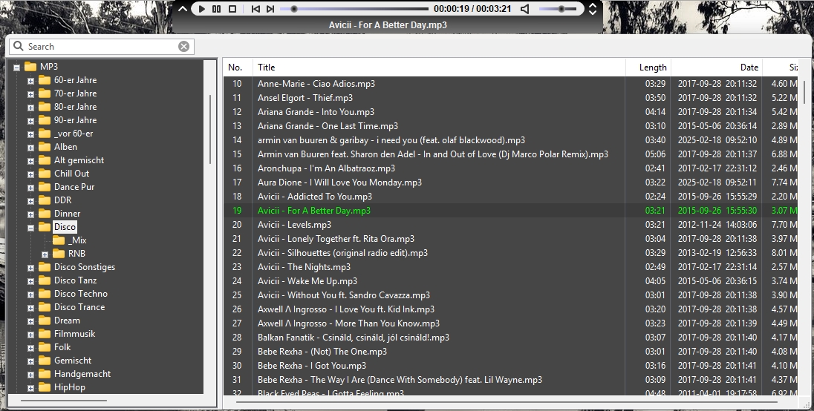Collapse the Disco folder

click(x=30, y=227)
